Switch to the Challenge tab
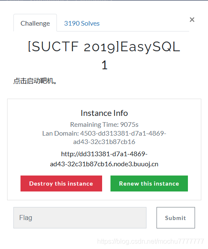This screenshot has height=249, width=208. click(35, 23)
